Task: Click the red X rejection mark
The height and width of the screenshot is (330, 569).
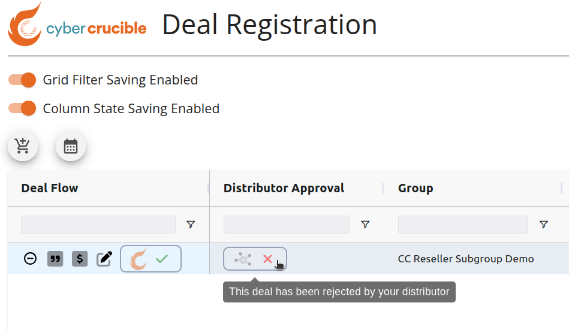Action: point(268,259)
